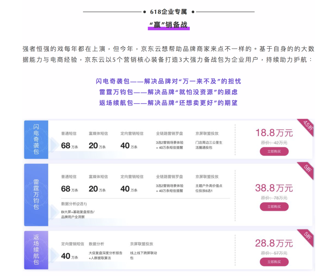Click the 18.8万元 price
The height and width of the screenshot is (276, 335).
pos(274,133)
